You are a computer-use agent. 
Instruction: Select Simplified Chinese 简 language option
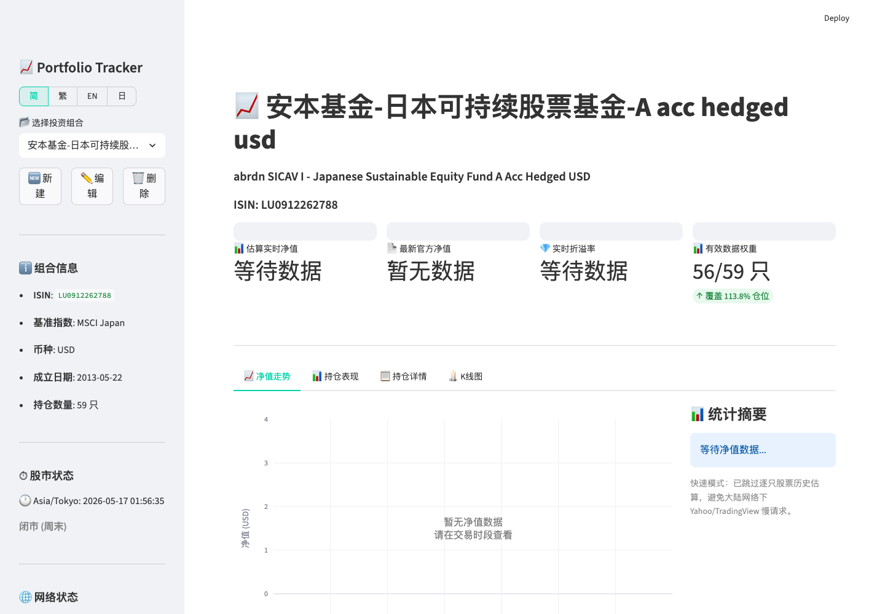point(34,96)
